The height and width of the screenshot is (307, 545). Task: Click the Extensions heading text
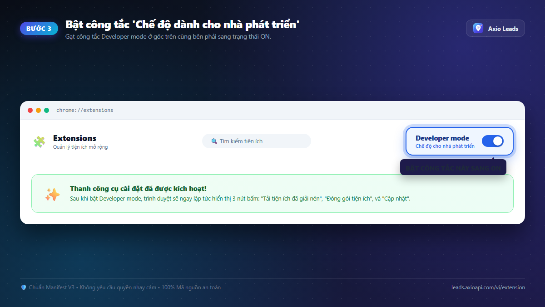click(x=74, y=138)
